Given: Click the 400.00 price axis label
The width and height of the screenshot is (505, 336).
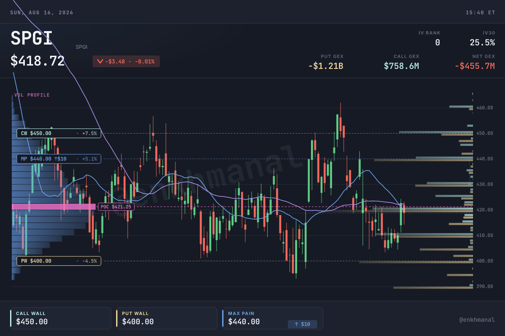Looking at the screenshot, I should tap(485, 261).
